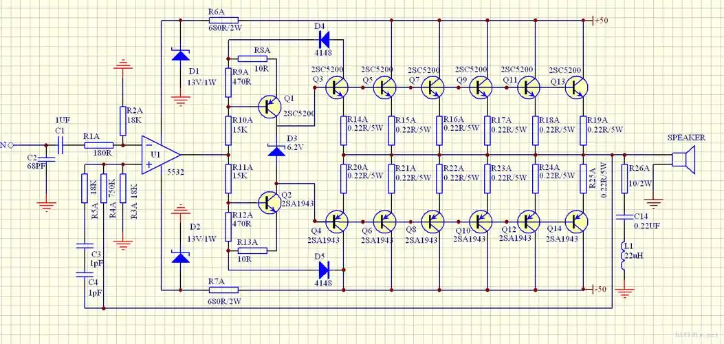Click the D3 6.2V zener diode
Screen dimensions: 724x344
(276, 151)
